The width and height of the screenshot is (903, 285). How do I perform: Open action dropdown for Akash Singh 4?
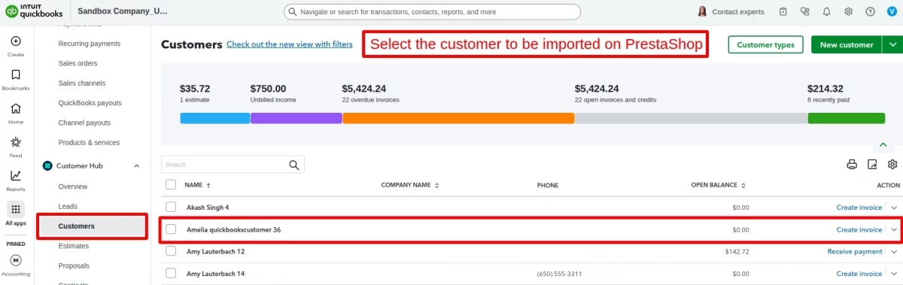click(x=894, y=208)
